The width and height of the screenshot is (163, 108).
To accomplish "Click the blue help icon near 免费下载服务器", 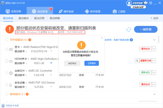I will 131,40.
